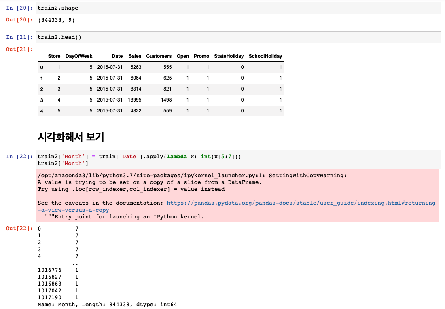Click Sales value 6064

[136, 78]
